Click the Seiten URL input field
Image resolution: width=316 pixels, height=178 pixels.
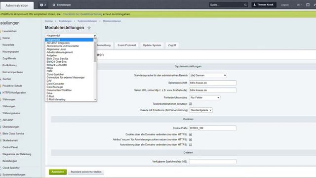pos(213,90)
